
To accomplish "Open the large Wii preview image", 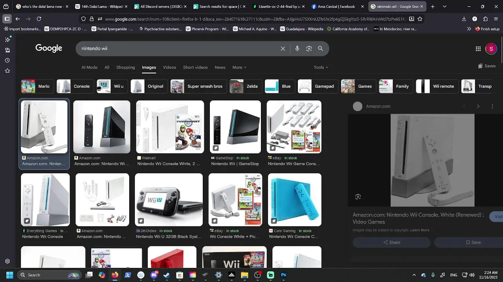I will click(432, 160).
